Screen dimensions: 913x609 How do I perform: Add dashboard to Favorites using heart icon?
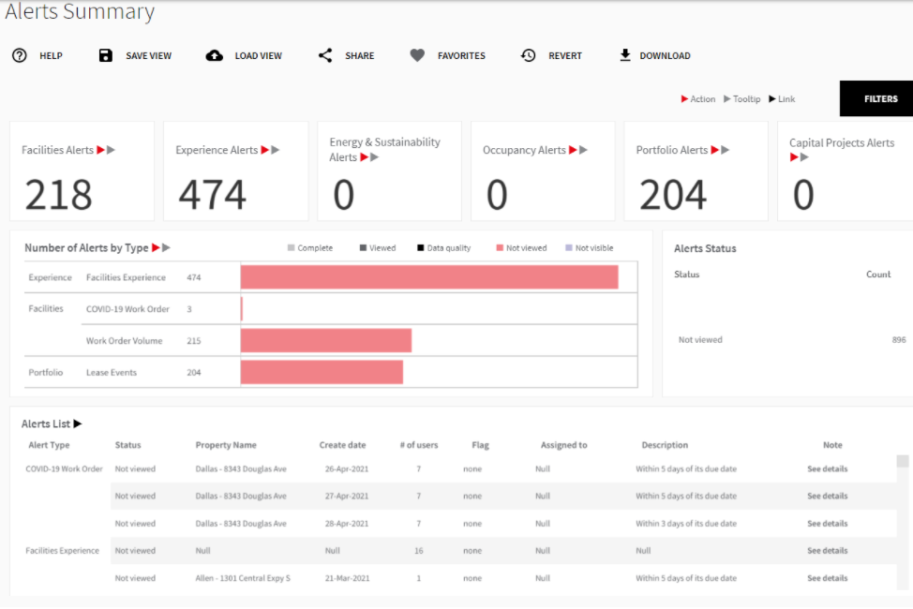416,55
